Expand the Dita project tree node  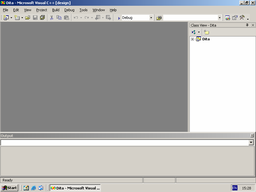[193, 39]
